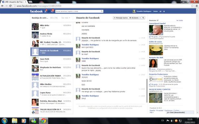Click the conversation scrollbar thumb

[x=147, y=91]
